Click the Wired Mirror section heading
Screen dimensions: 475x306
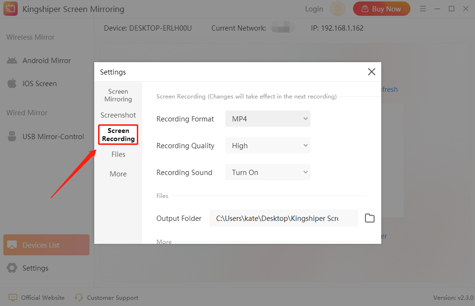pyautogui.click(x=27, y=112)
